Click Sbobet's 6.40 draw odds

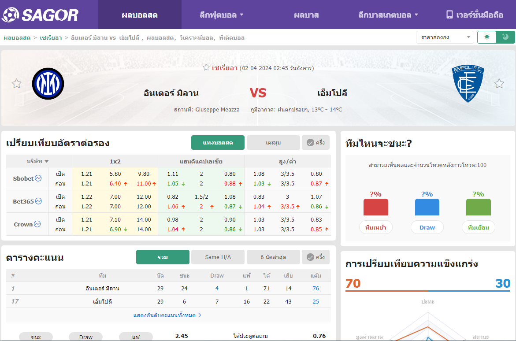pos(115,184)
